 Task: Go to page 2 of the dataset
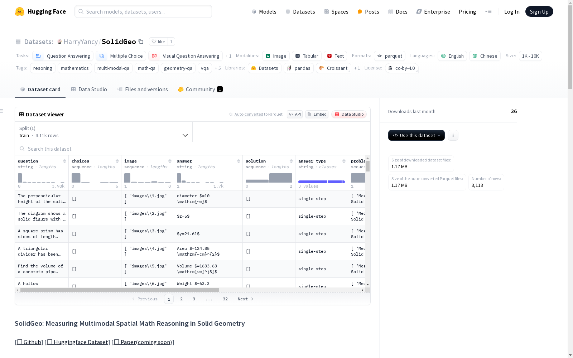pyautogui.click(x=182, y=299)
